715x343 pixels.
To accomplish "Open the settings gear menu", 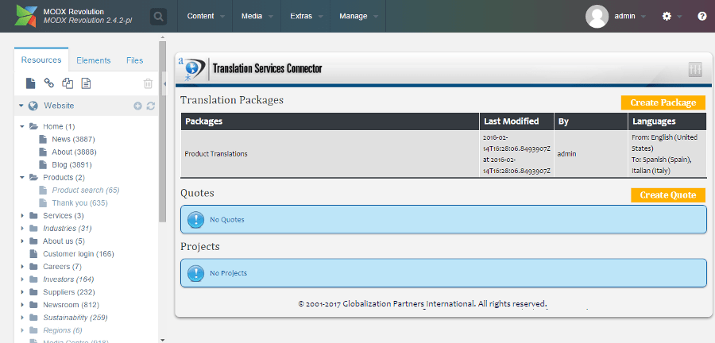I will 667,17.
